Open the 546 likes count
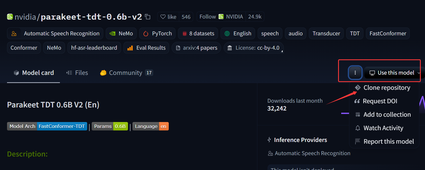The image size is (425, 170). [186, 17]
